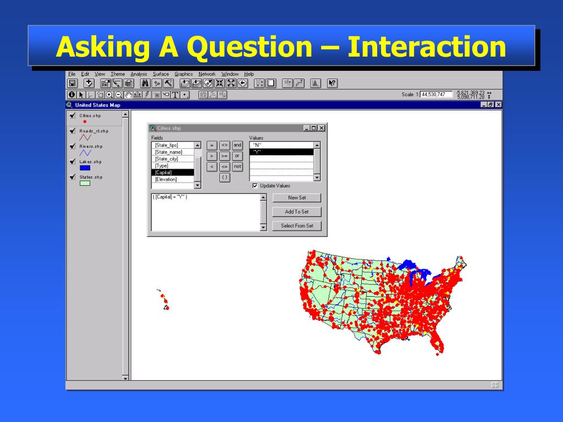Image resolution: width=563 pixels, height=422 pixels.
Task: Open the File menu
Action: [72, 74]
